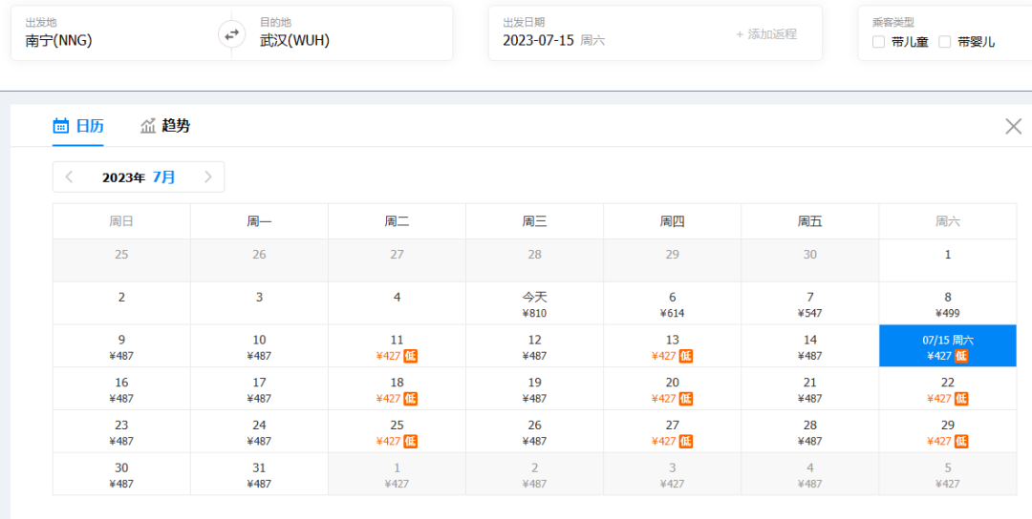Click 添加返程 to add return trip

click(766, 34)
